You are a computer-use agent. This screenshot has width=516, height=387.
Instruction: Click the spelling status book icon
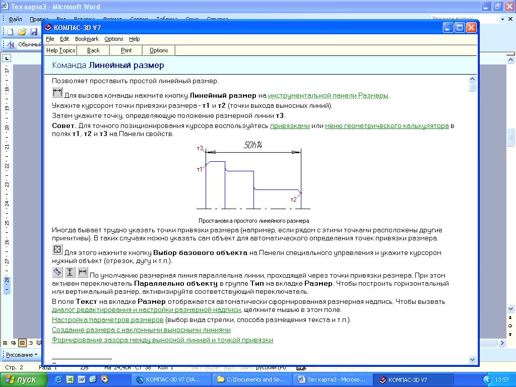tap(301, 368)
